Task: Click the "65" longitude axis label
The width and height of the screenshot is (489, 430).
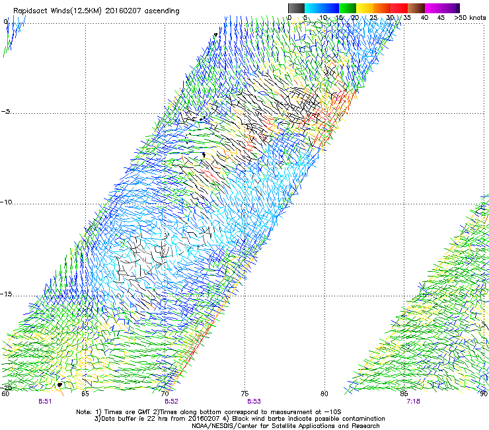Action: point(85,394)
